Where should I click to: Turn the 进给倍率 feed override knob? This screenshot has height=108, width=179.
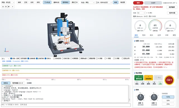click(x=140, y=97)
